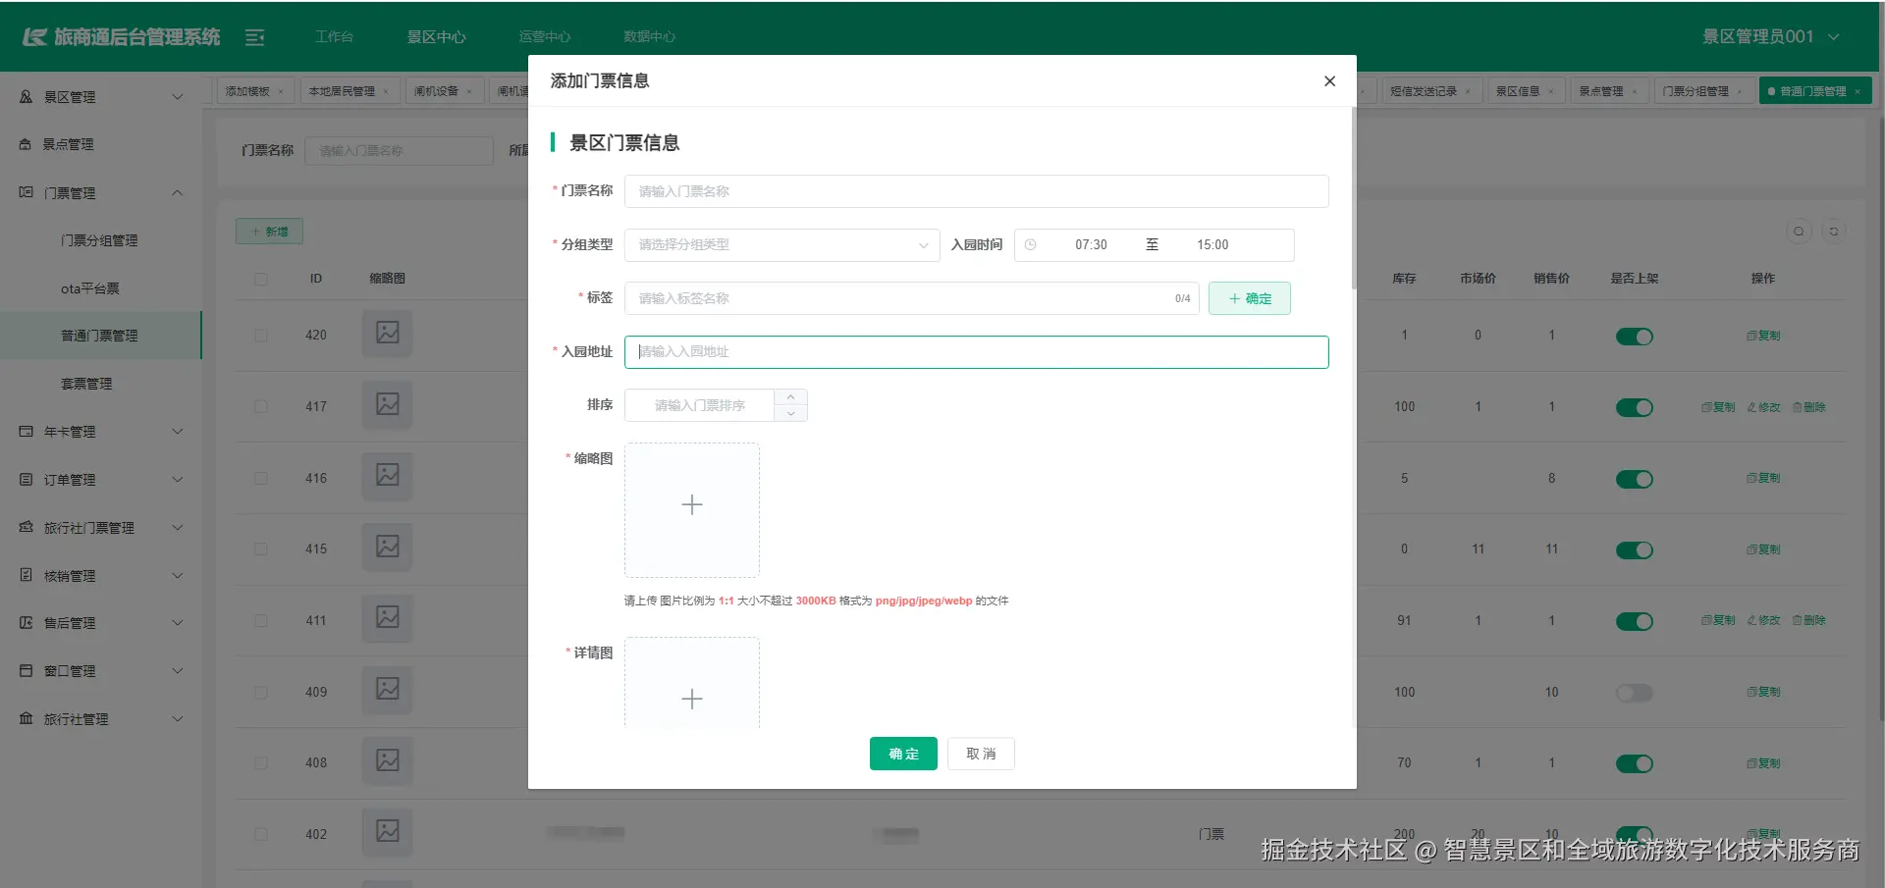
Task: Tick the checkbox on row 415
Action: (260, 549)
